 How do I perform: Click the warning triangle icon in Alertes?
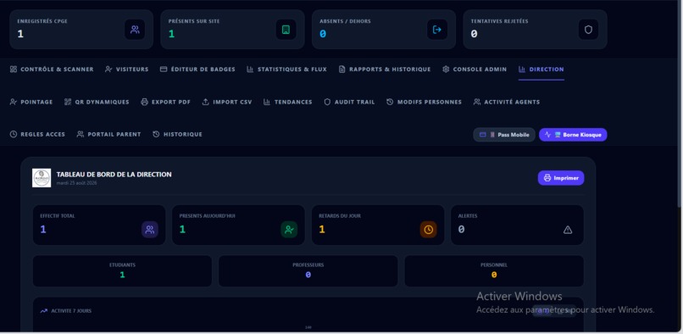(x=568, y=230)
